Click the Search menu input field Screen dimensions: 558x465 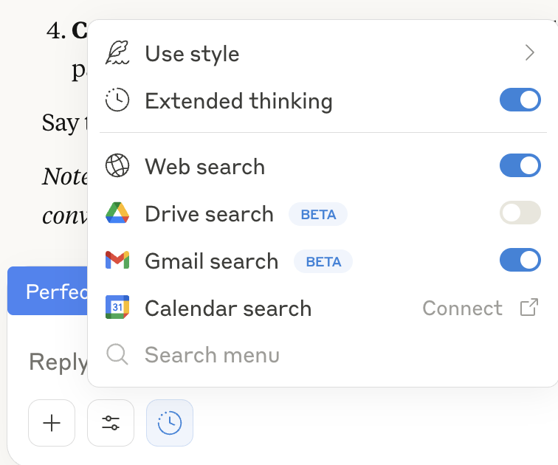coord(213,355)
